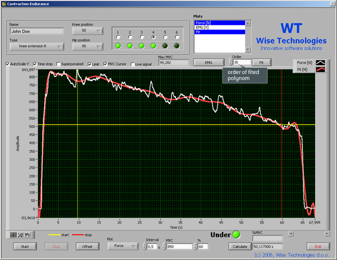
Task: Click Plots list scroll down arrow
Action: 248,49
